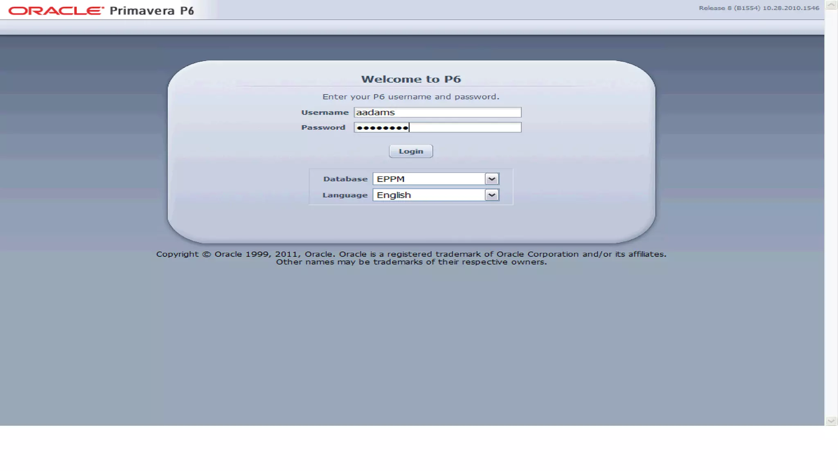
Task: Click the Language label
Action: click(345, 195)
